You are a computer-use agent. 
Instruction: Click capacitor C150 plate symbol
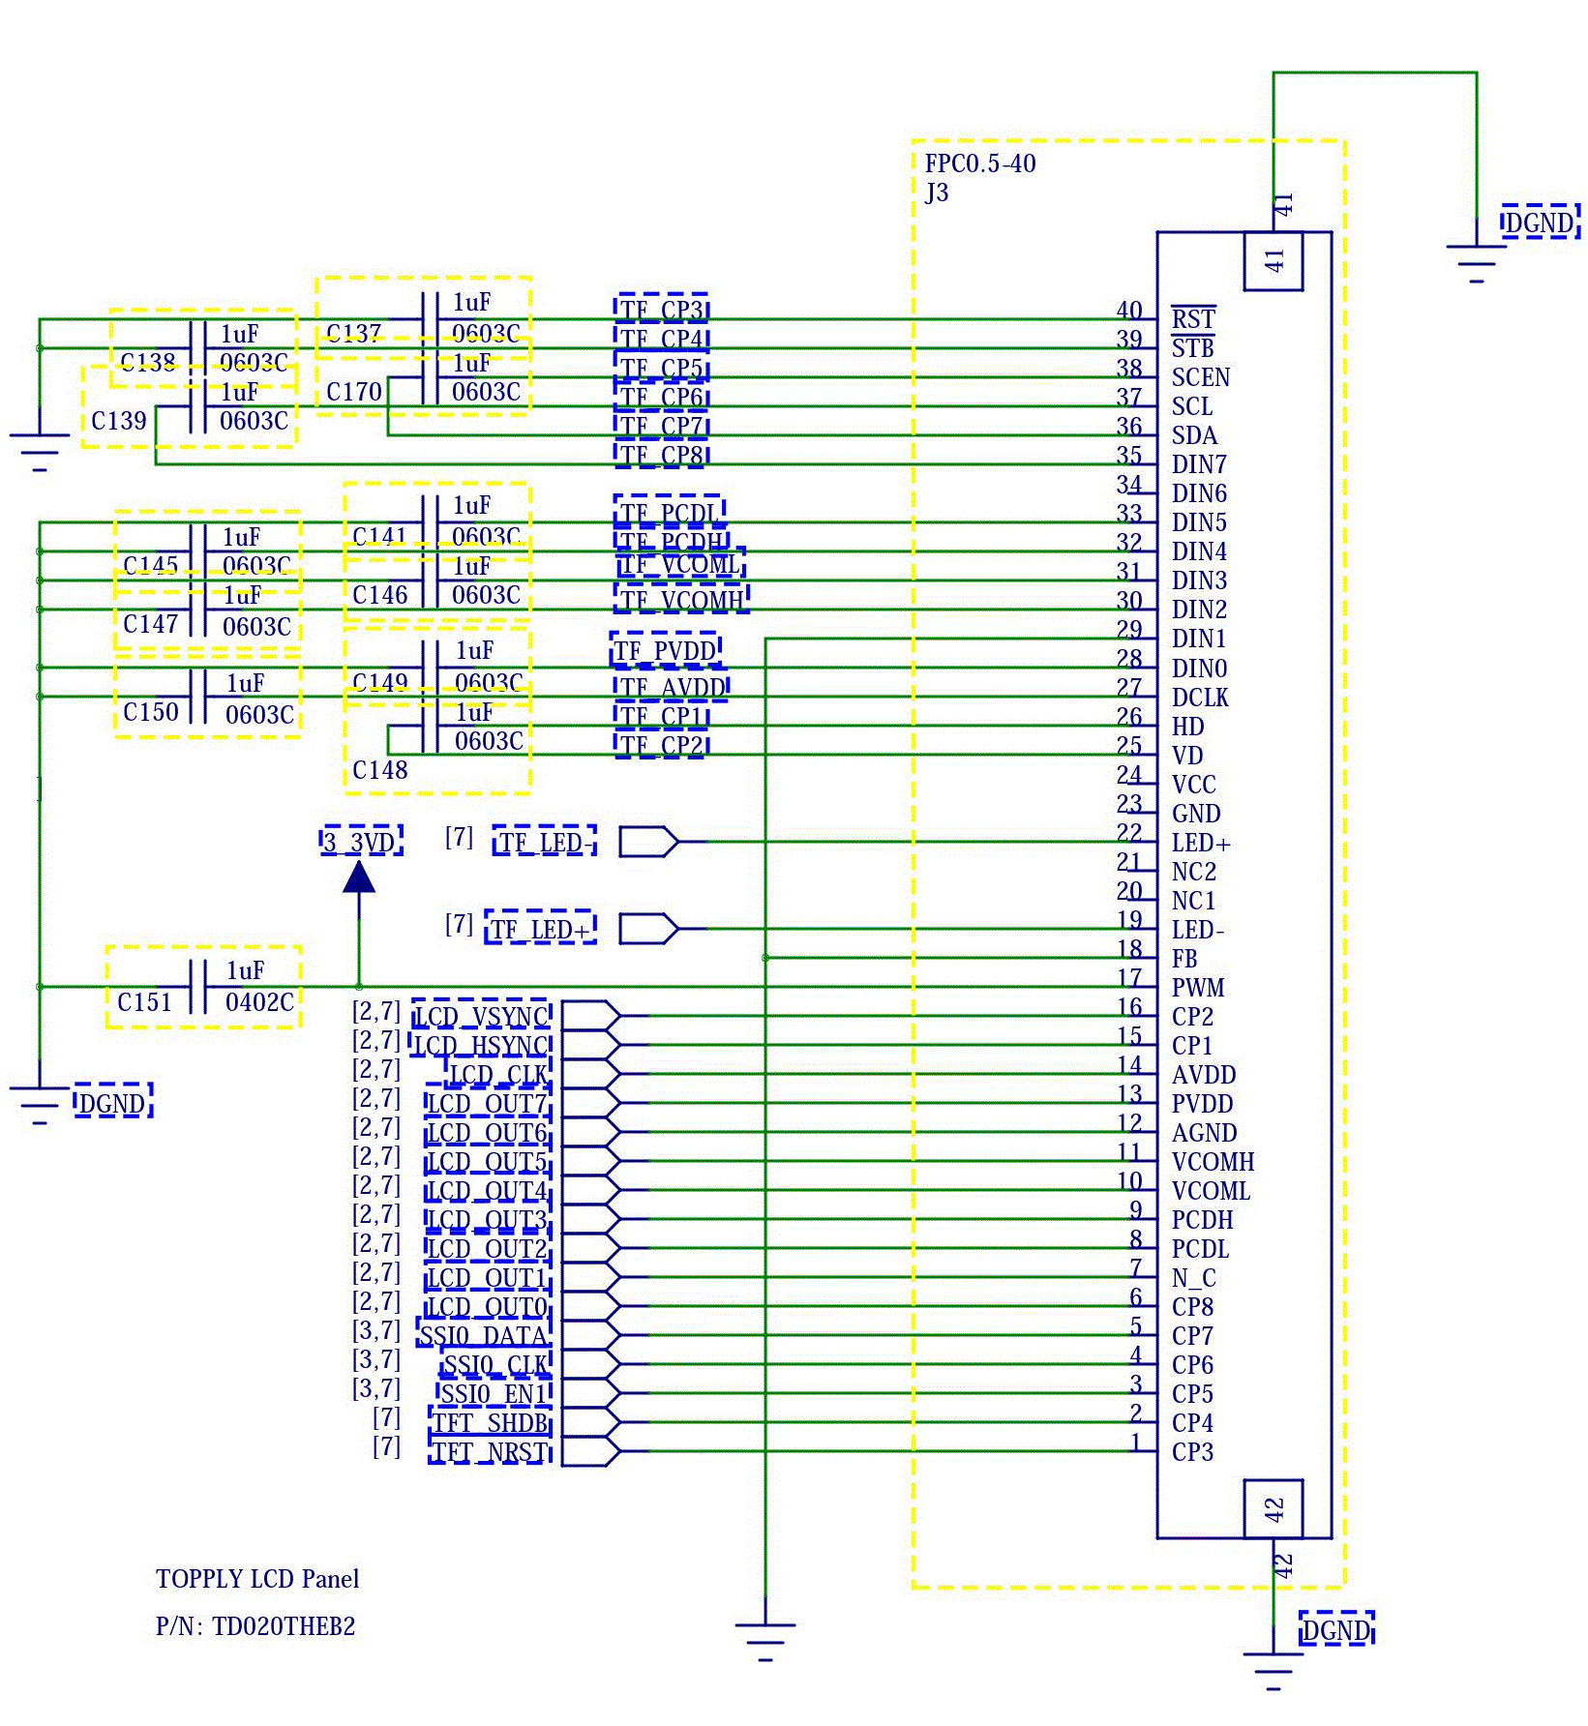point(198,697)
